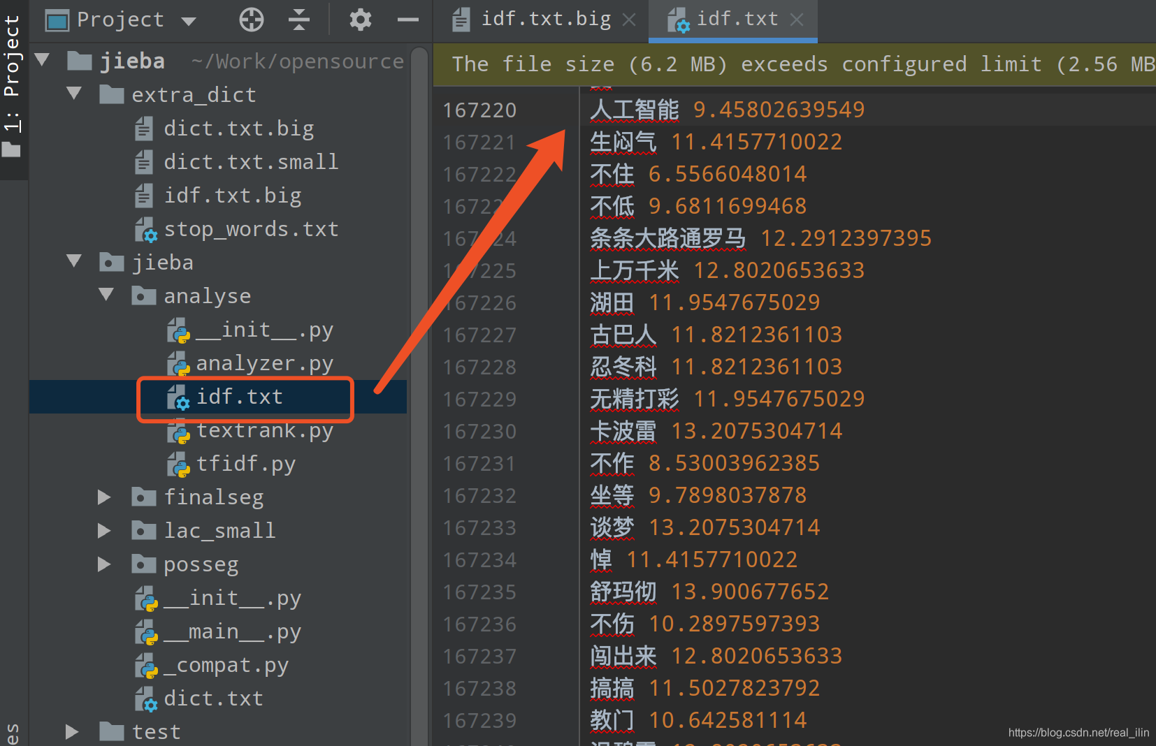Screen dimensions: 1156x746
Task: Switch to the idf.txt.big editor tab
Action: coord(546,19)
